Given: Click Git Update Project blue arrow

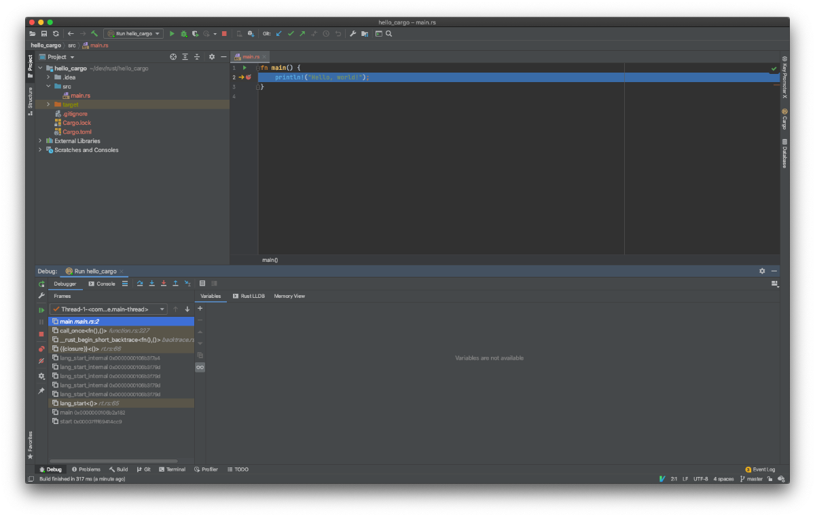Looking at the screenshot, I should [278, 33].
